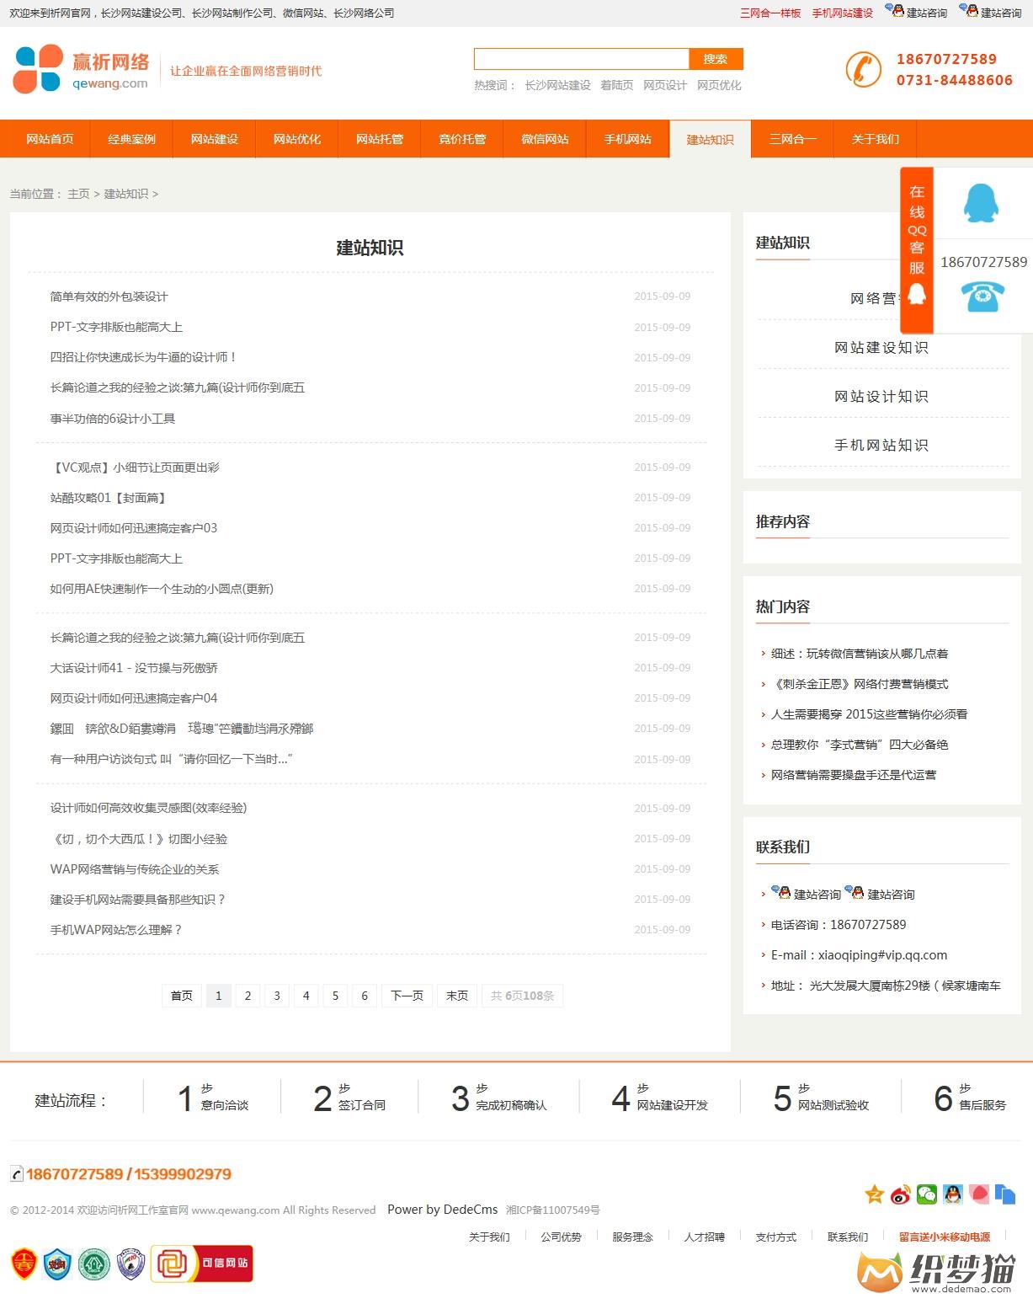Click the QQ penguin share icon in the footer
The width and height of the screenshot is (1033, 1309).
click(953, 1194)
